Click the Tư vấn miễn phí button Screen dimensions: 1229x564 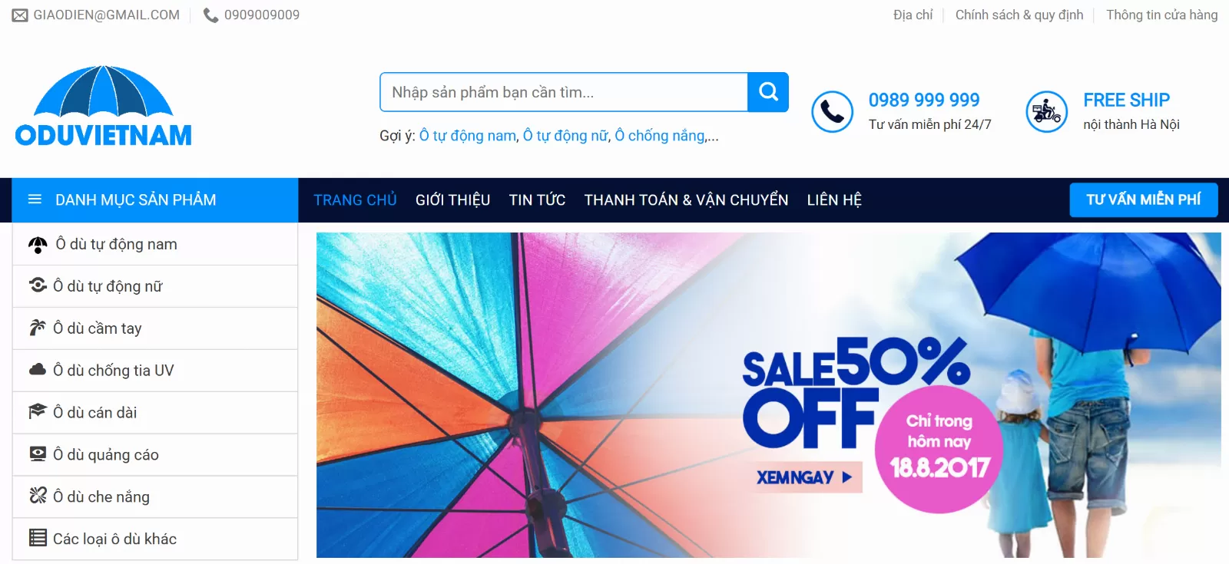tap(1144, 200)
